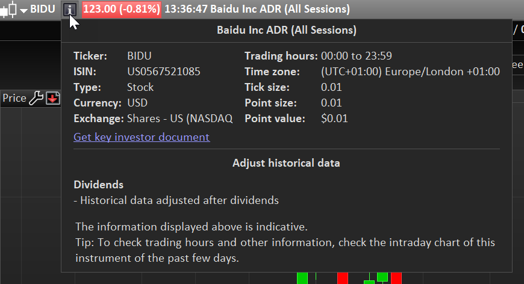Click the centered Baidu Inc ADR tooltip heading
Image resolution: width=524 pixels, height=284 pixels.
286,29
